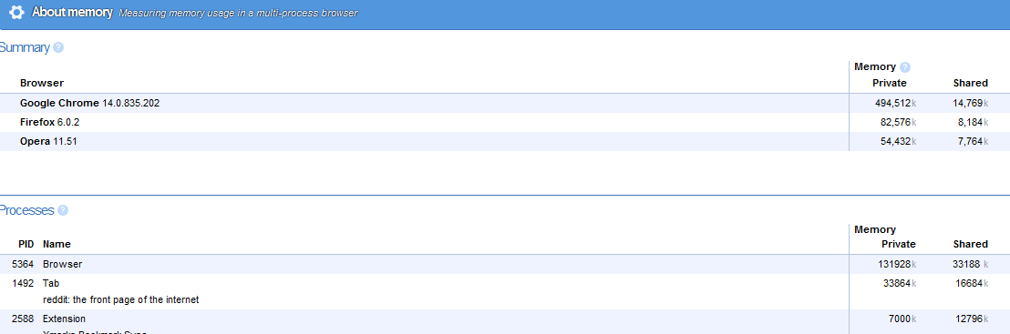
Task: Select the Opera 11.51 summary row
Action: pyautogui.click(x=505, y=142)
